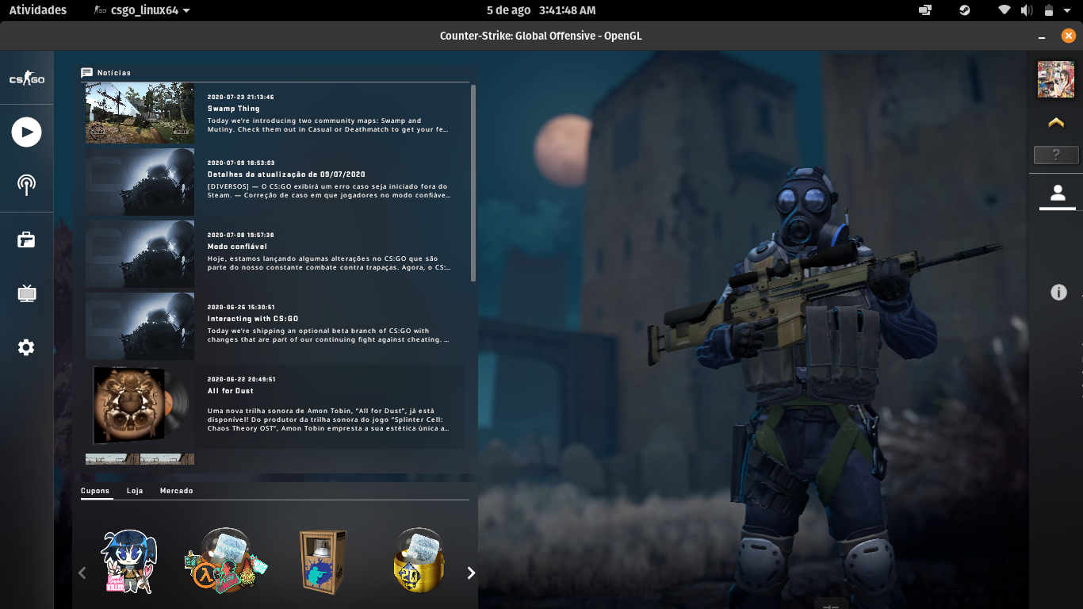Screen dimensions: 1083x609
Task: Click the news list scrollbar
Action: point(473,182)
